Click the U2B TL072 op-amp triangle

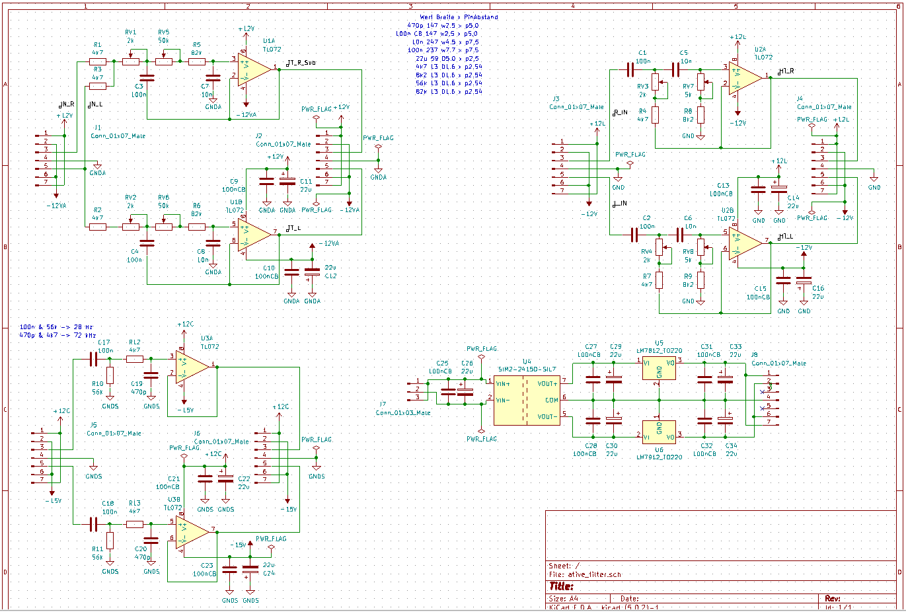pyautogui.click(x=745, y=243)
